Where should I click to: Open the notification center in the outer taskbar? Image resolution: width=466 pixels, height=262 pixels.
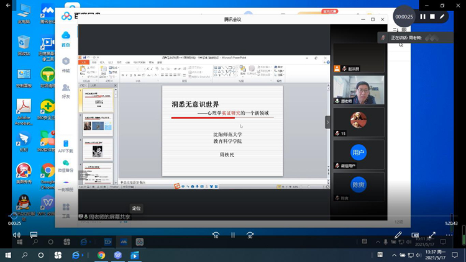455,255
